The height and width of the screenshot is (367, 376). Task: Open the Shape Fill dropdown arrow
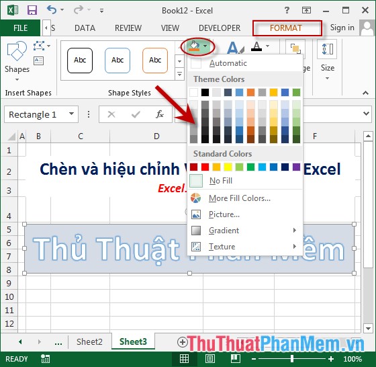click(205, 46)
